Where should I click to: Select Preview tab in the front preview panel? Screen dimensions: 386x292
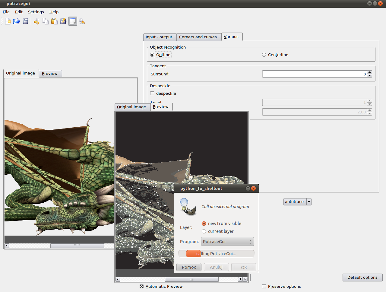pyautogui.click(x=161, y=106)
